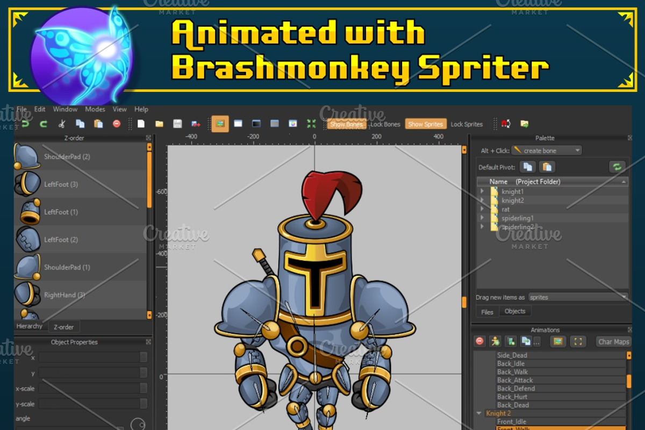Select the Front_Idle animation
The width and height of the screenshot is (645, 430).
[561, 422]
